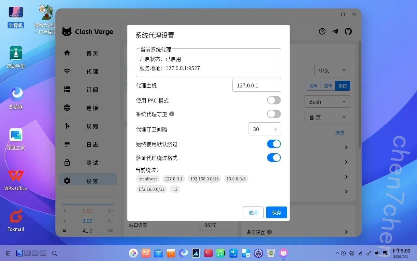Click the 10.0.0.0/8 bypass chip

coord(236,179)
